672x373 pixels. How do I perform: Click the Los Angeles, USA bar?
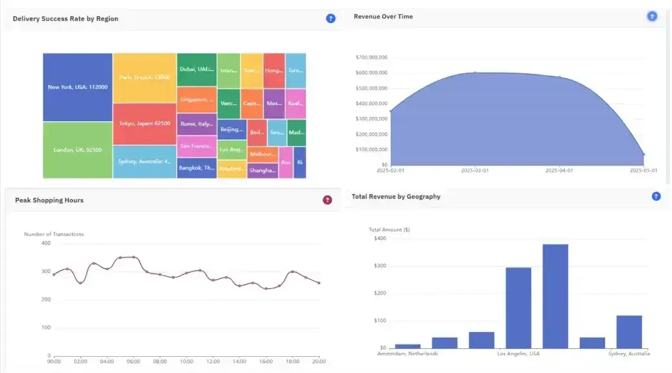pyautogui.click(x=518, y=307)
